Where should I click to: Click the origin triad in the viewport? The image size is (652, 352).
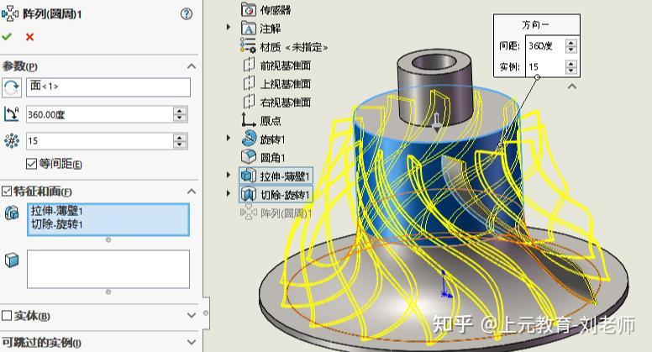[445, 285]
